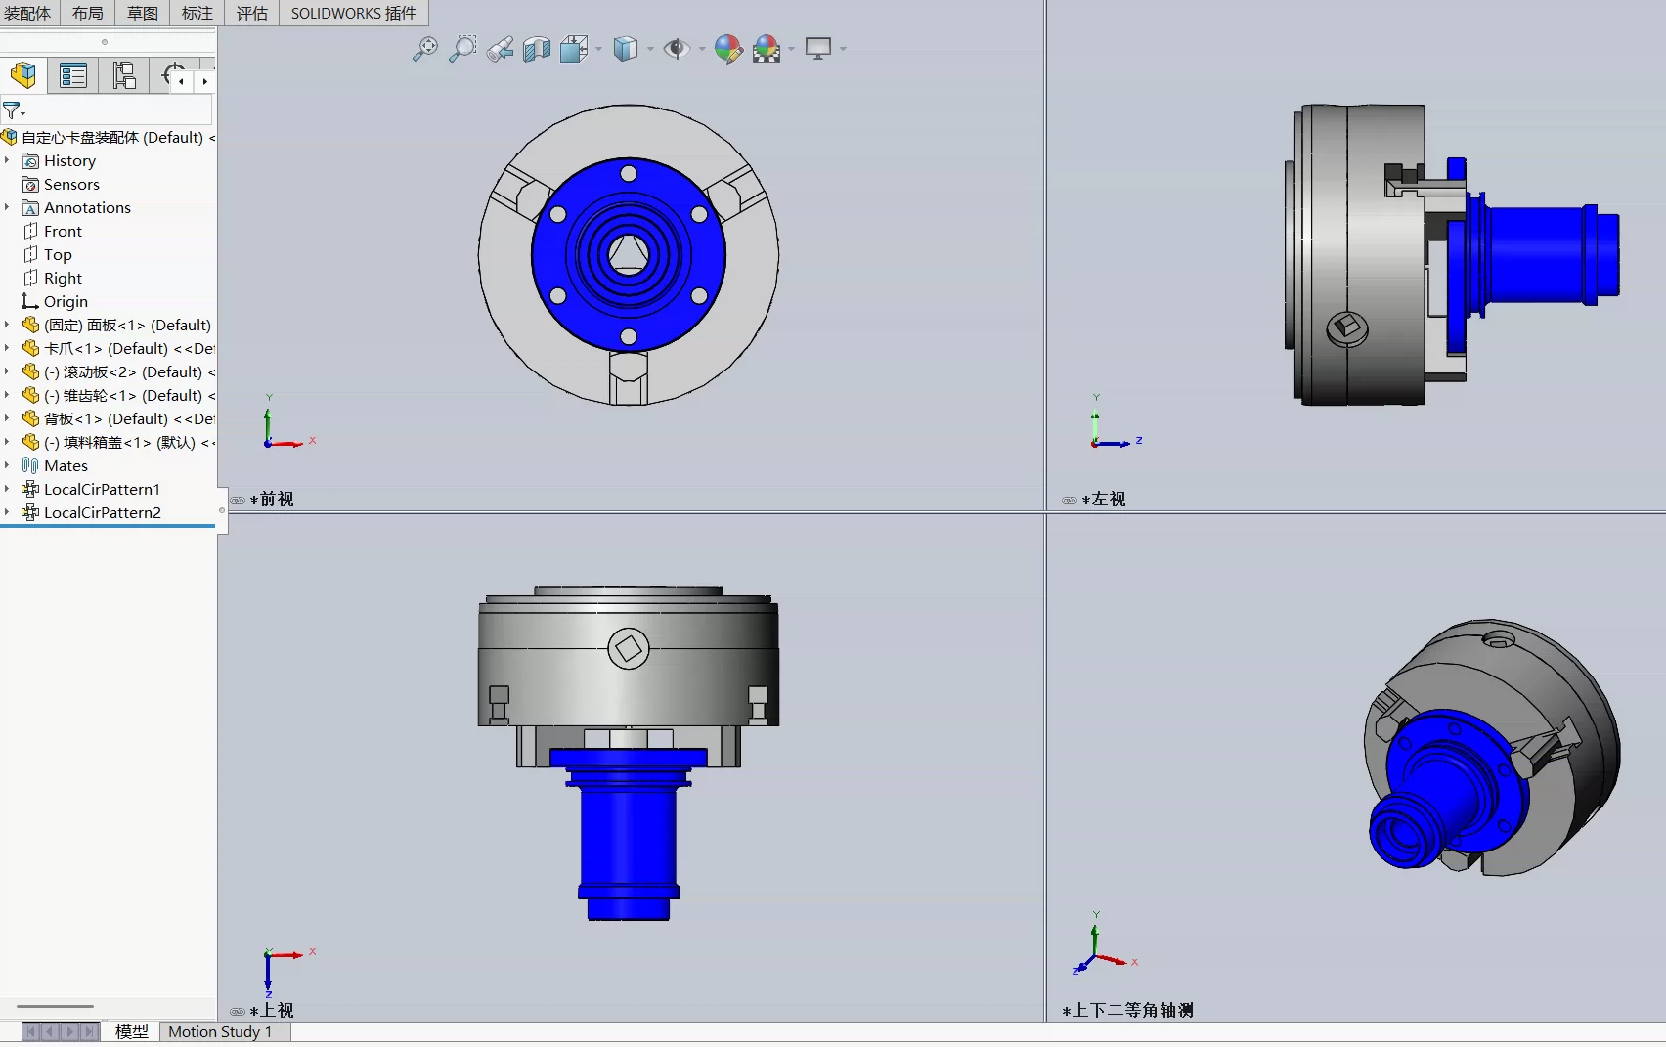Open the 评估 ribbon tab

pyautogui.click(x=252, y=13)
